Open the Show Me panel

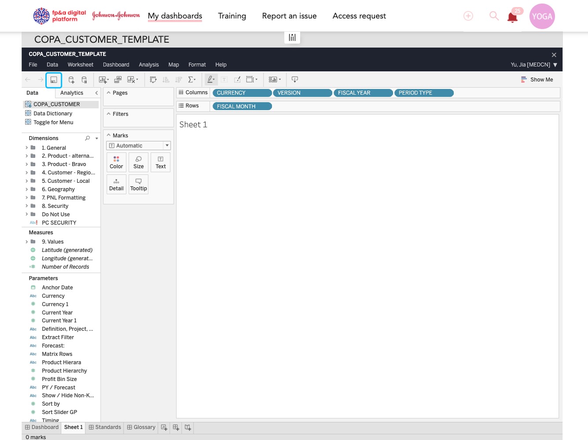(x=537, y=80)
